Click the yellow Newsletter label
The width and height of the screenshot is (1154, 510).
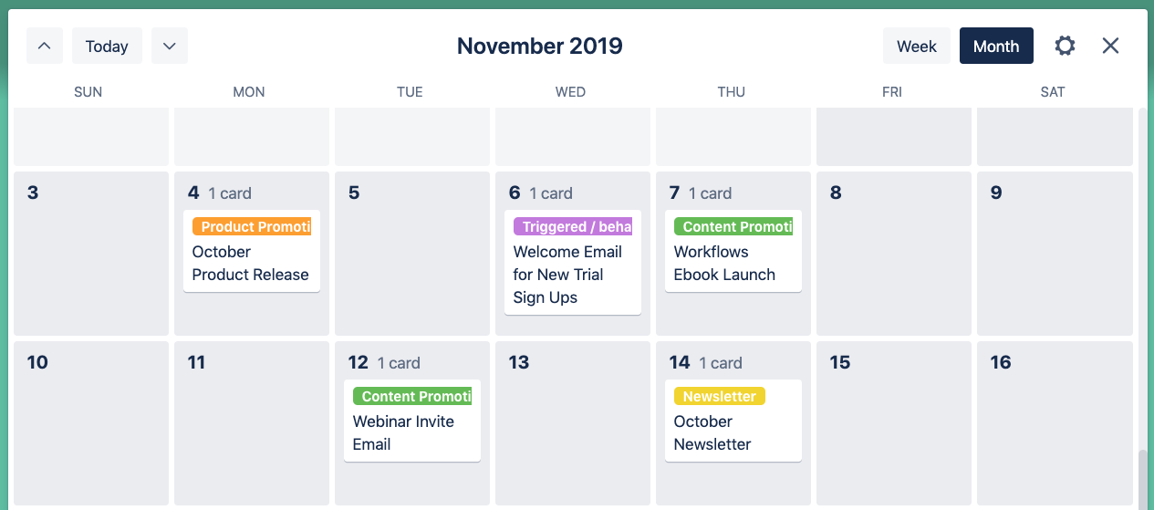[x=719, y=396]
